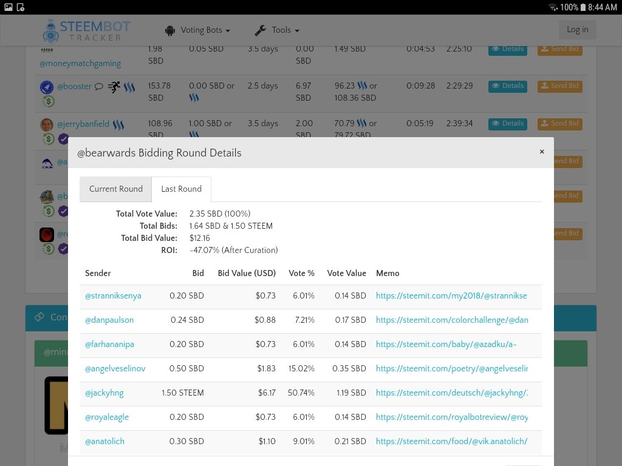
Task: Open the steemit.com/food memo link
Action: pyautogui.click(x=452, y=442)
